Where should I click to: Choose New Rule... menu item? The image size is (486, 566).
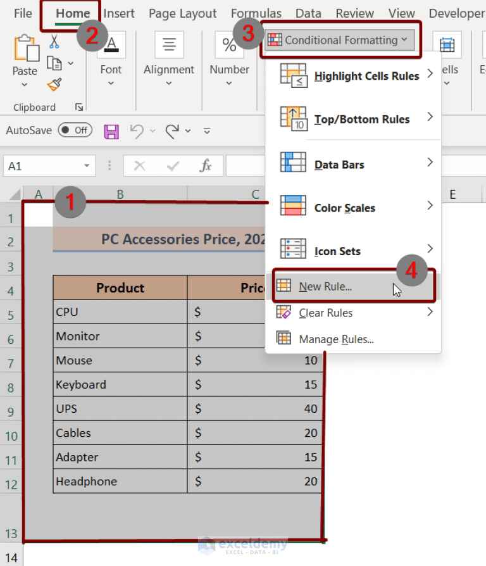[353, 286]
